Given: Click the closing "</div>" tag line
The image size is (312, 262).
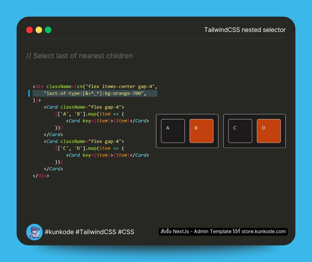Looking at the screenshot, I should [x=41, y=176].
